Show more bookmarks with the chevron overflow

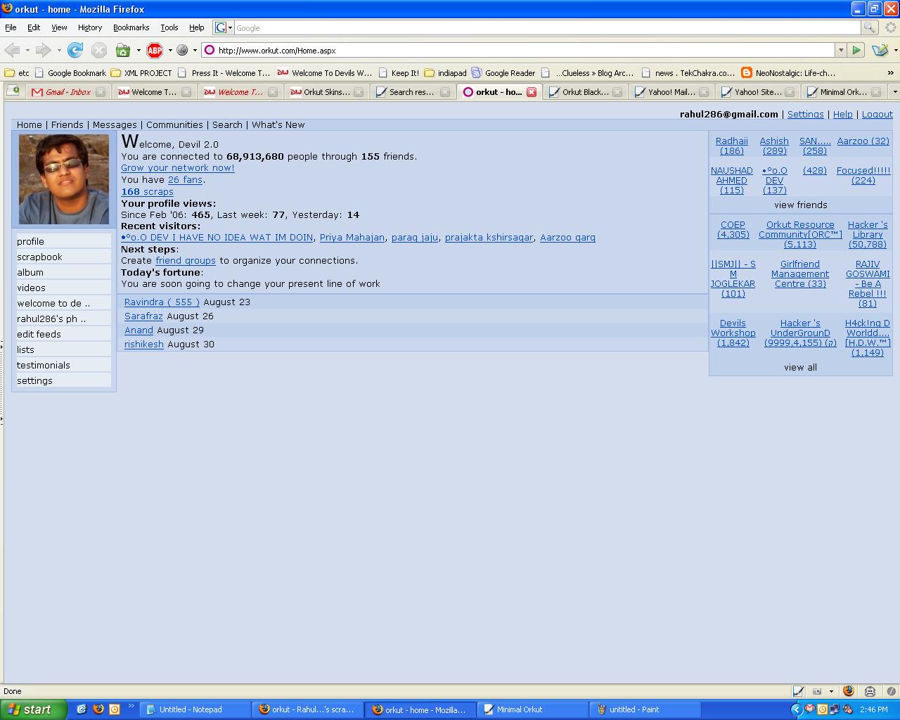tap(890, 72)
